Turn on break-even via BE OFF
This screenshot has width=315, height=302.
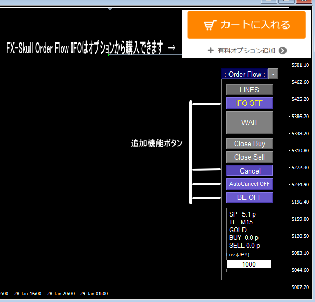249,197
